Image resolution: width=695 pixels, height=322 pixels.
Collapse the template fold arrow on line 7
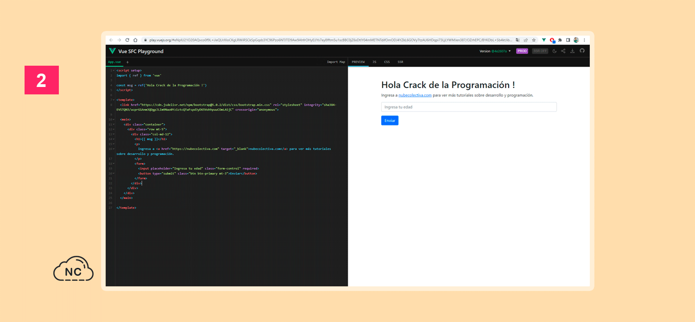point(114,100)
